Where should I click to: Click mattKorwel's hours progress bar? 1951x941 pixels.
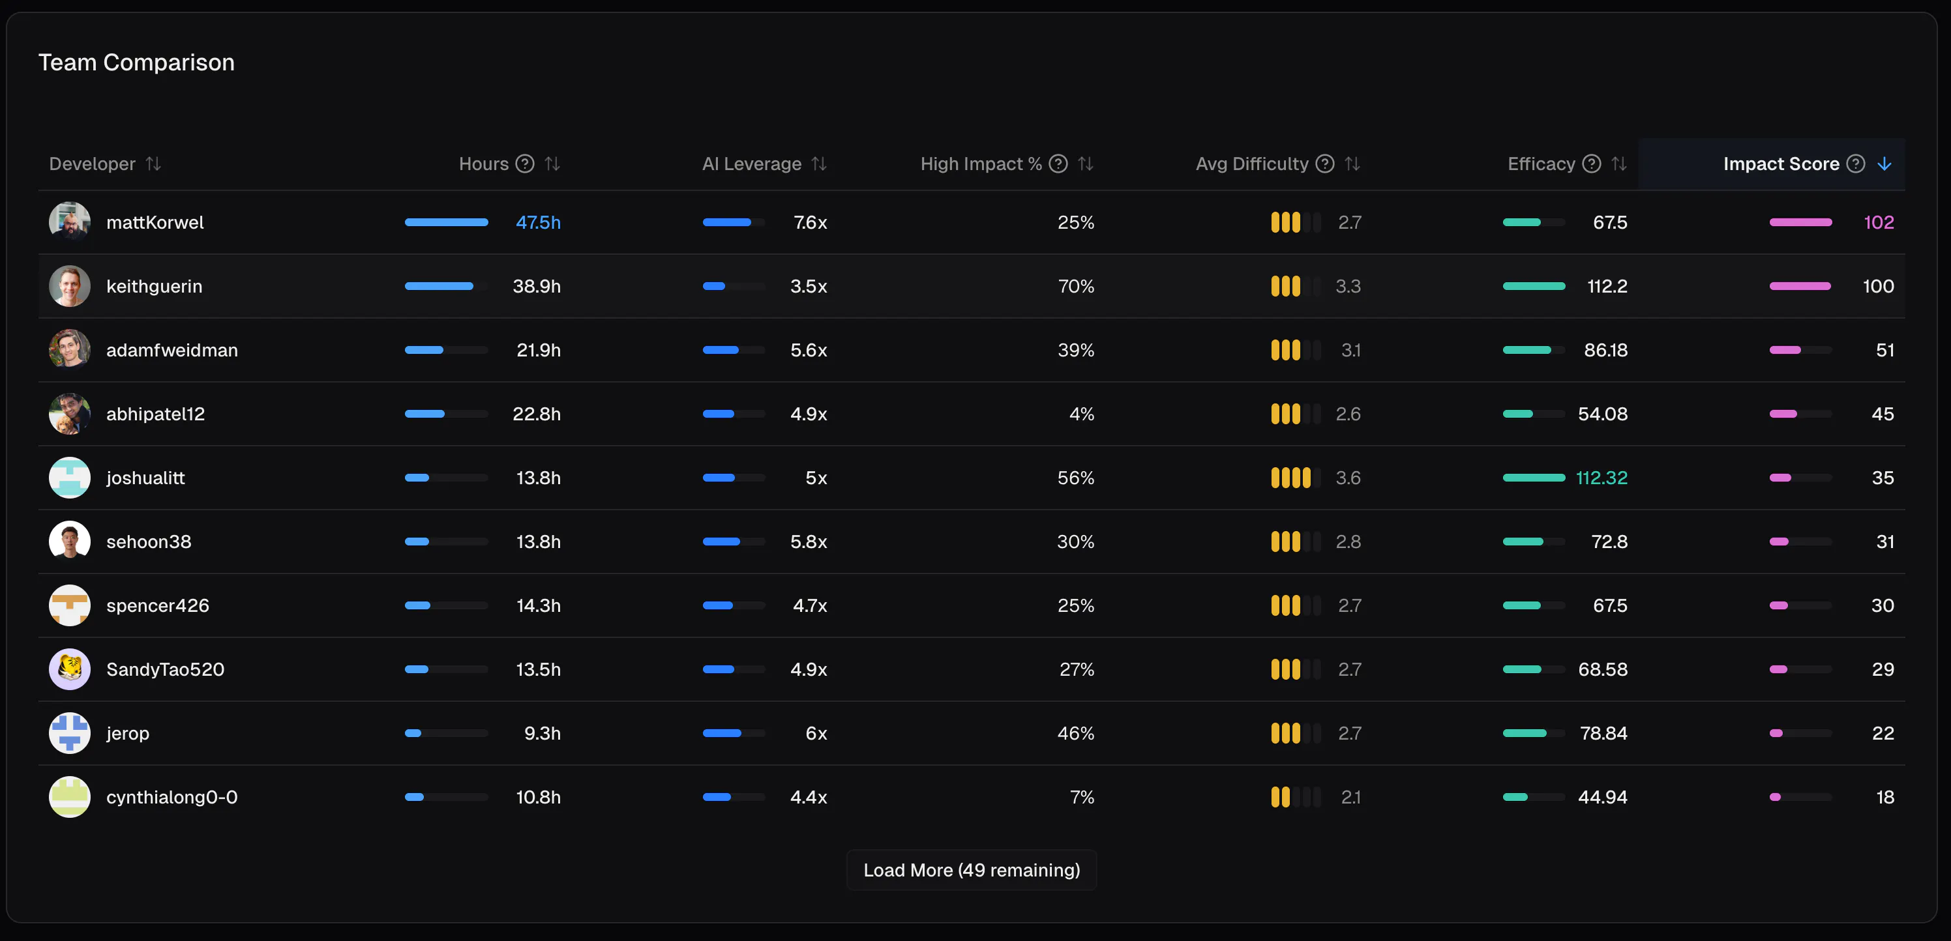(x=446, y=223)
